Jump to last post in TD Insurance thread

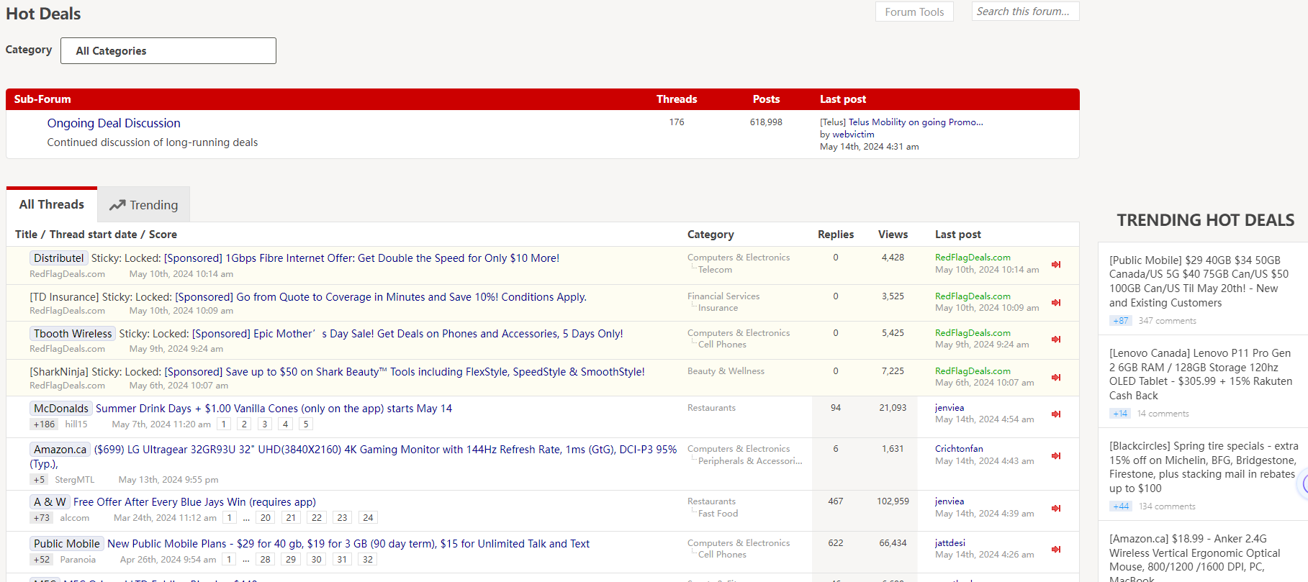click(x=1056, y=303)
